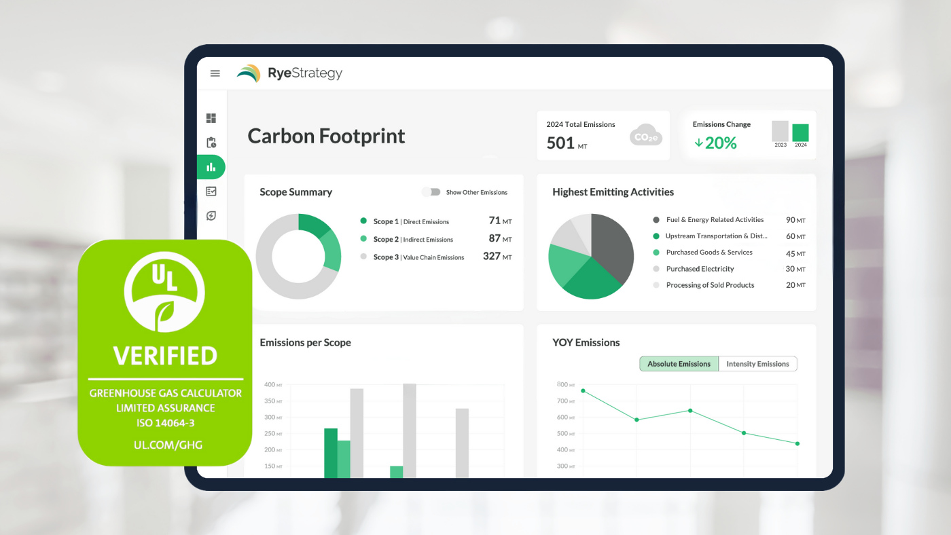Viewport: 951px width, 535px height.
Task: Open the energy bolt sidebar icon
Action: (211, 216)
